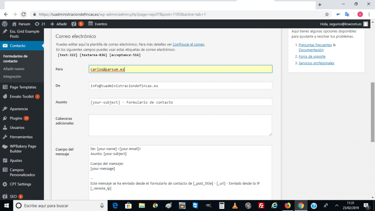Viewport: 375px width, 211px height.
Task: Open Chrome profile avatar S
Action: tap(360, 14)
